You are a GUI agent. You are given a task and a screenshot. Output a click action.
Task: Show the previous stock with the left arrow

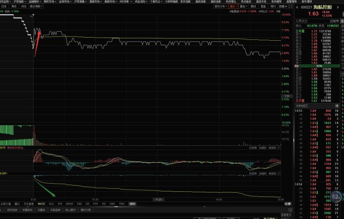(x=297, y=7)
